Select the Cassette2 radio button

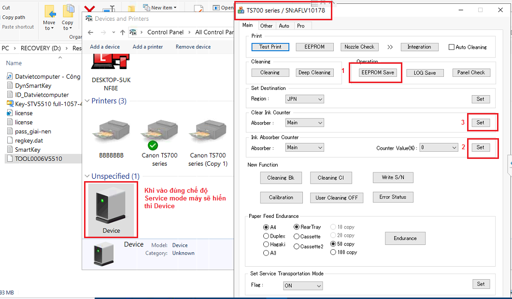[297, 246]
